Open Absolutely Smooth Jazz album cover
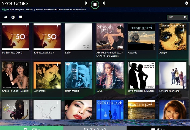 point(110,37)
